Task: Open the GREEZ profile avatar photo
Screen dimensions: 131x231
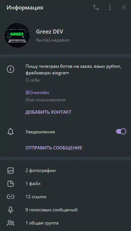Action: [x=17, y=35]
